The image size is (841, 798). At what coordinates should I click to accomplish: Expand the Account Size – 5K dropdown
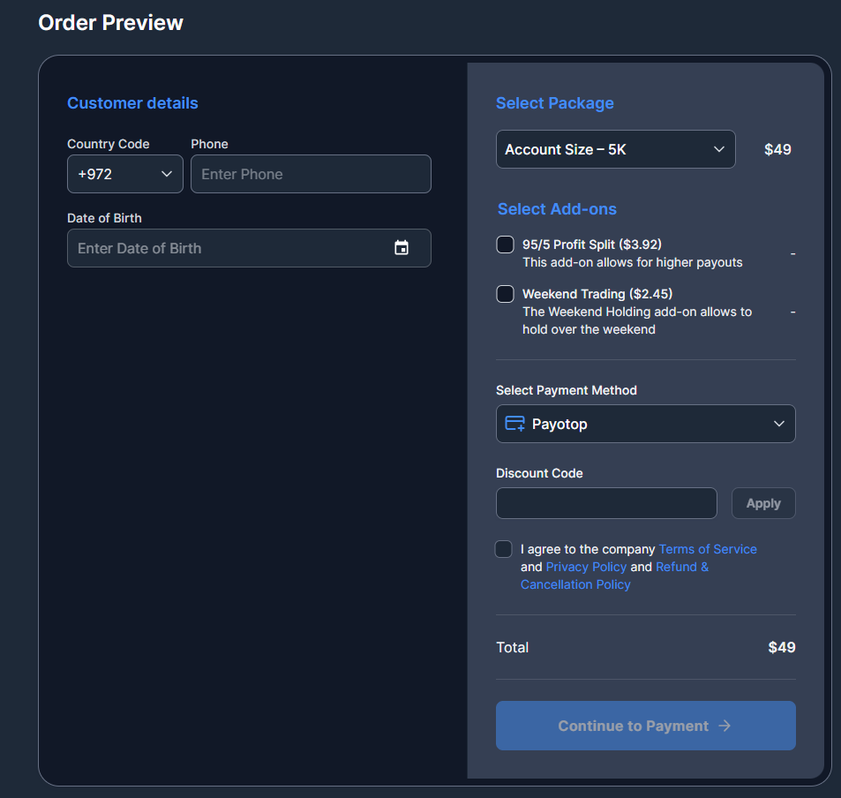pyautogui.click(x=615, y=149)
